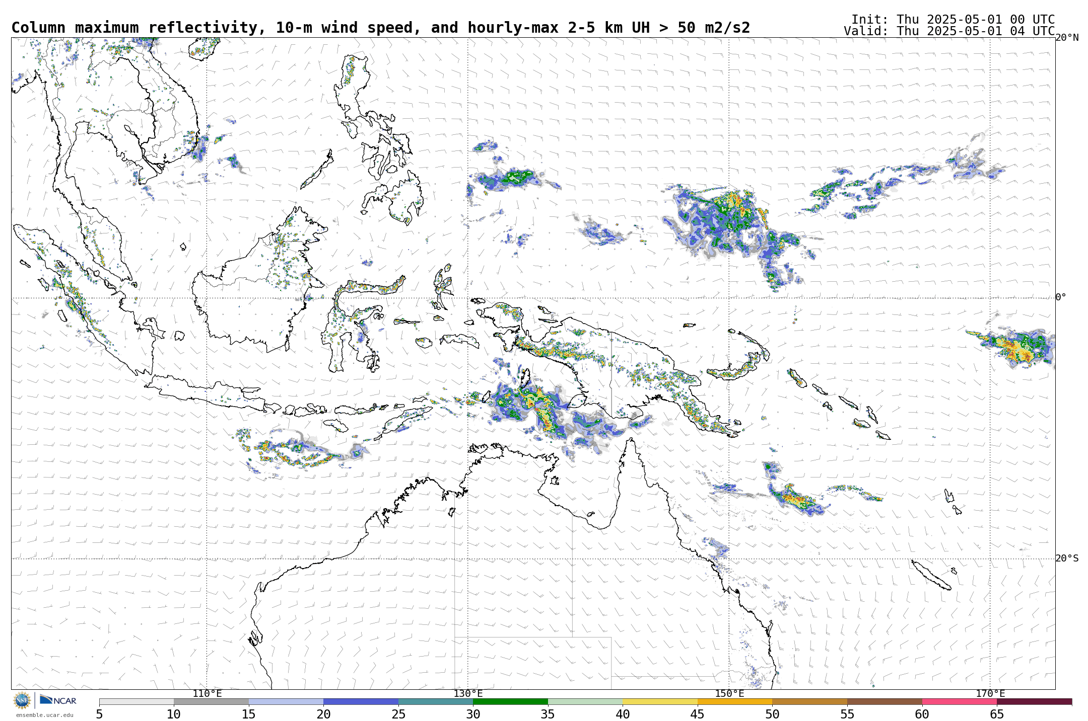Click the NSF logo icon

click(22, 700)
